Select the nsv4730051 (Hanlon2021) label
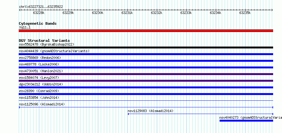Image resolution: width=282 pixels, height=133 pixels. [41, 71]
